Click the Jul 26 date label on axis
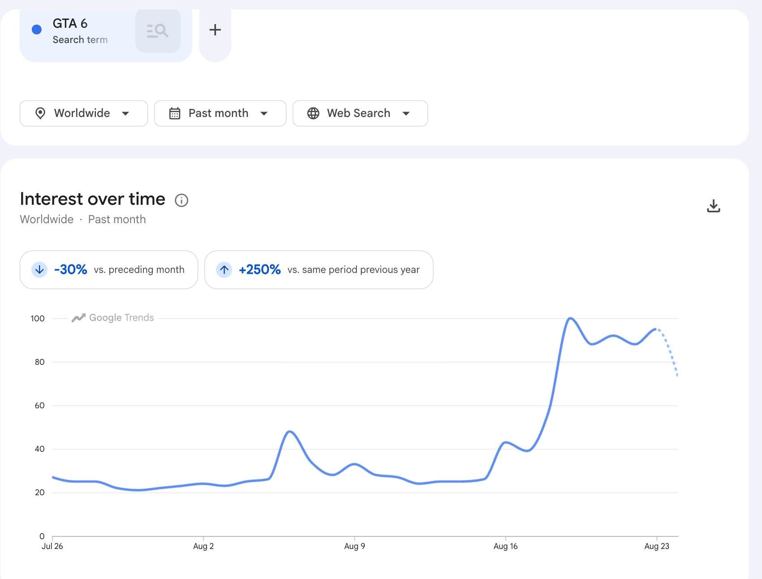 tap(52, 546)
